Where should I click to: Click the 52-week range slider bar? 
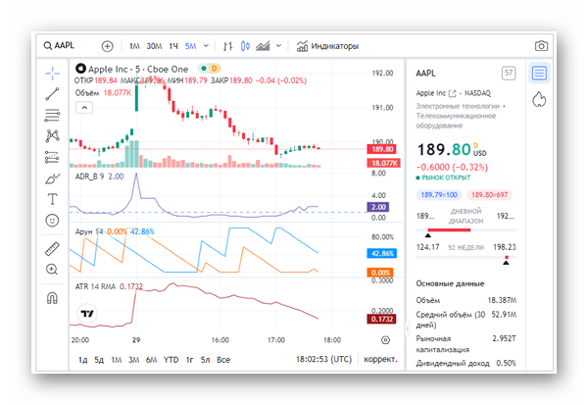[x=466, y=258]
